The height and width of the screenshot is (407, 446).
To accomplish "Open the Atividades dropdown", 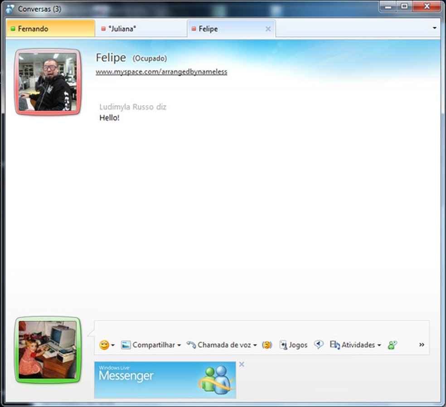I will 379,345.
